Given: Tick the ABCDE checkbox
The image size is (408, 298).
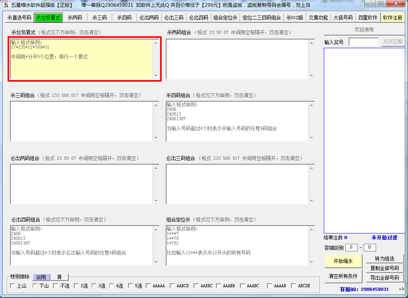Looking at the screenshot, I should [x=293, y=286].
